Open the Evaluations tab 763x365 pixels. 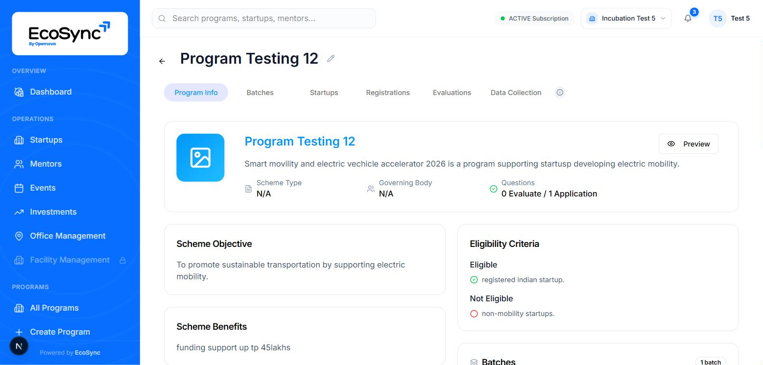click(452, 93)
